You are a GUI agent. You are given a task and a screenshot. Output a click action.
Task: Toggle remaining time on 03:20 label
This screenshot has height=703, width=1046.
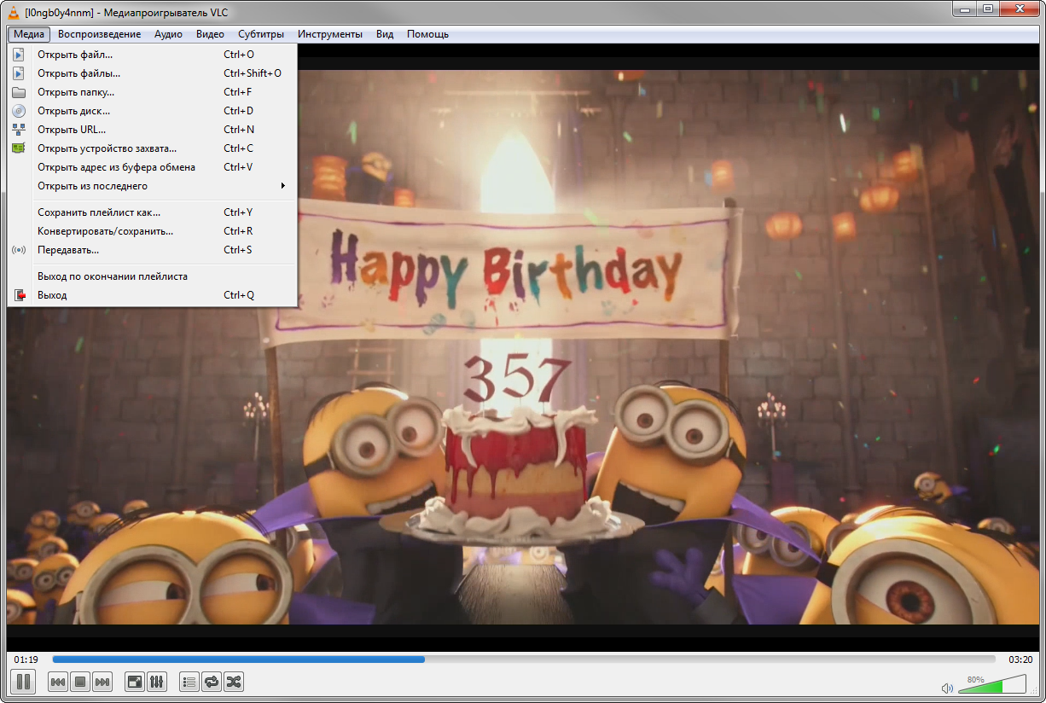coord(1020,659)
